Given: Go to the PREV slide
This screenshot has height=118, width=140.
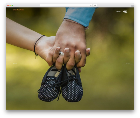Looking at the screenshot, I should pos(15,64).
